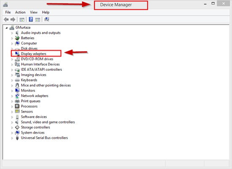Open the File menu
The width and height of the screenshot is (232, 169).
click(x=8, y=12)
